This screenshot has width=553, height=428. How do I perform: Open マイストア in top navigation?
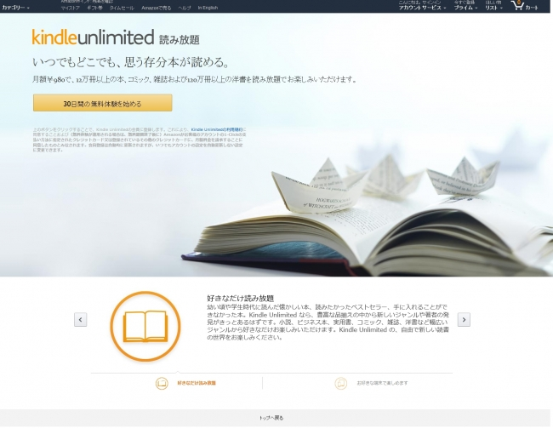pos(71,7)
